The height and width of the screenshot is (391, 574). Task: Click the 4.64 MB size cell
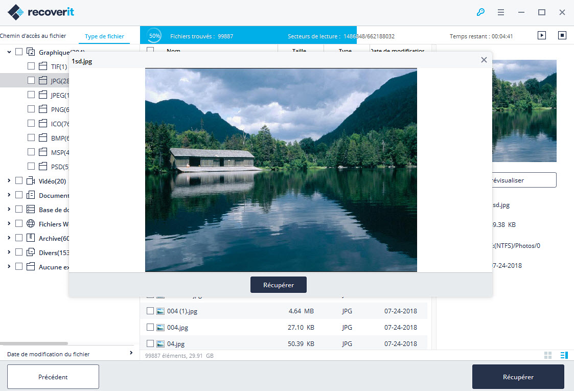[x=301, y=311]
